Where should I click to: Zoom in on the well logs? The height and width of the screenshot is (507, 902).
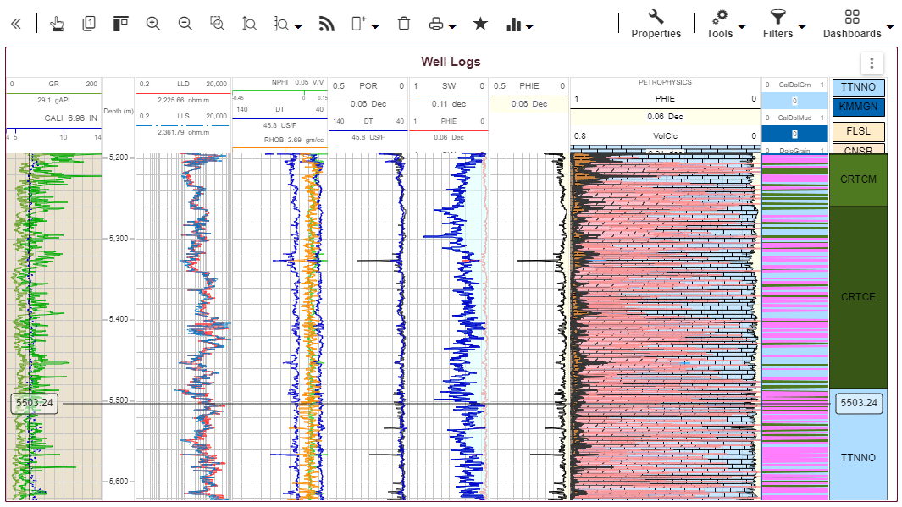[x=153, y=24]
